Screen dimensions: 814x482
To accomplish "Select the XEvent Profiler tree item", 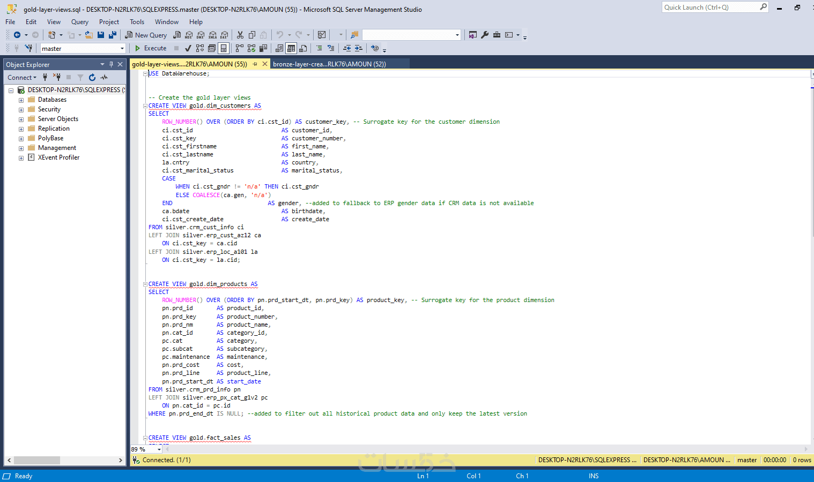I will point(58,157).
